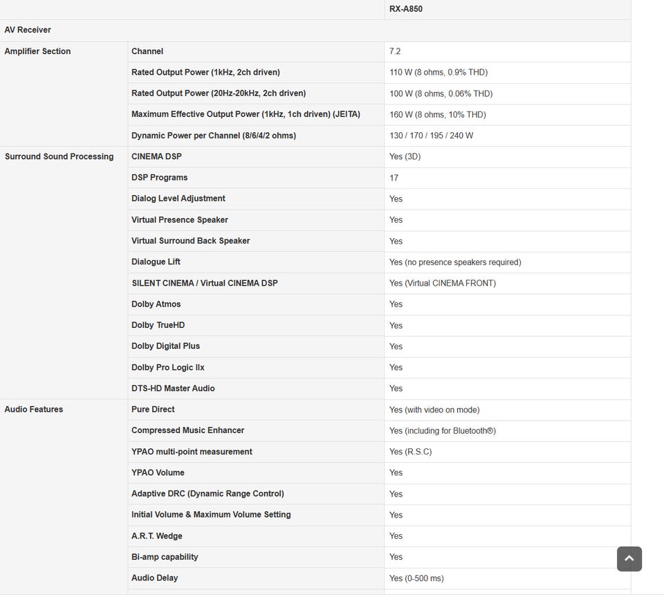
Task: Select Dialog Level Adjustment label
Action: [x=178, y=199]
